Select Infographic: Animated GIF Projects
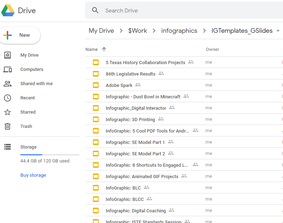 click(x=142, y=177)
